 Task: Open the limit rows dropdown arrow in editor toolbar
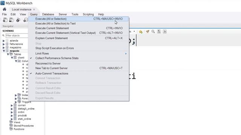[x=134, y=31]
